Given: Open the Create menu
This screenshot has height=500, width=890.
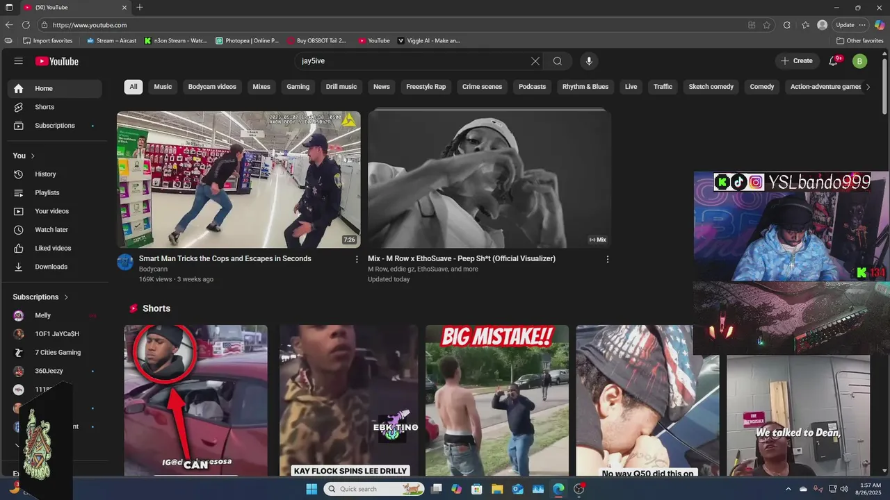Looking at the screenshot, I should click(x=797, y=61).
